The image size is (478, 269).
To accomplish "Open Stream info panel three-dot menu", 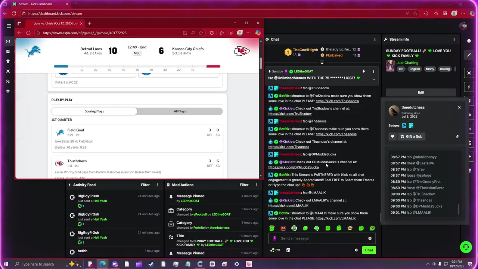I will pos(454,39).
